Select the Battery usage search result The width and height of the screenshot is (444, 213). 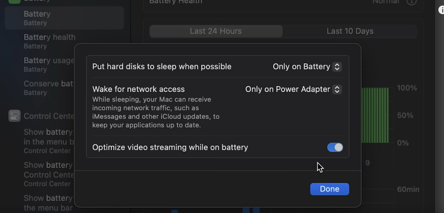pyautogui.click(x=48, y=64)
